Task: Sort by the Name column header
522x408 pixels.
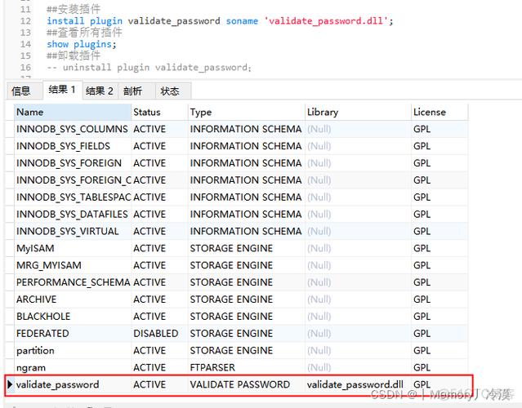Action: pyautogui.click(x=73, y=112)
